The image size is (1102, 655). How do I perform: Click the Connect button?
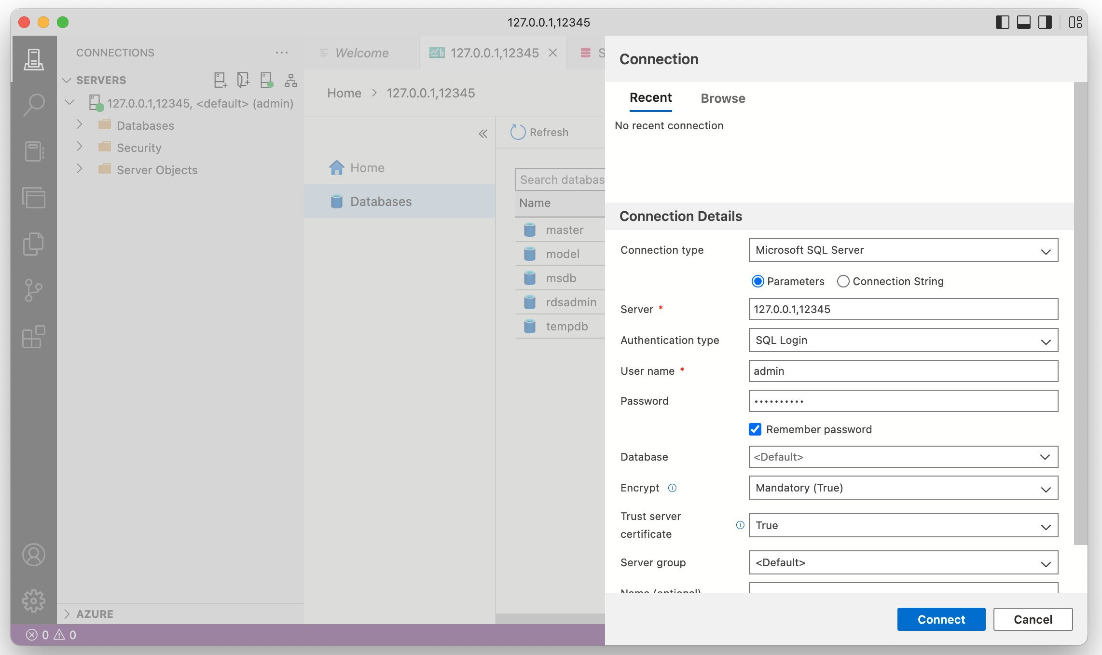[x=941, y=619]
